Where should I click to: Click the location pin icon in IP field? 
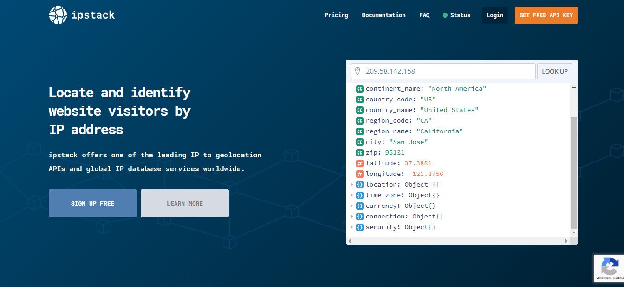[357, 71]
